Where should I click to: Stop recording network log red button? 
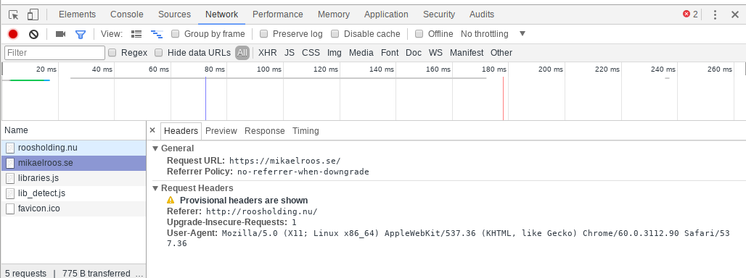click(13, 34)
